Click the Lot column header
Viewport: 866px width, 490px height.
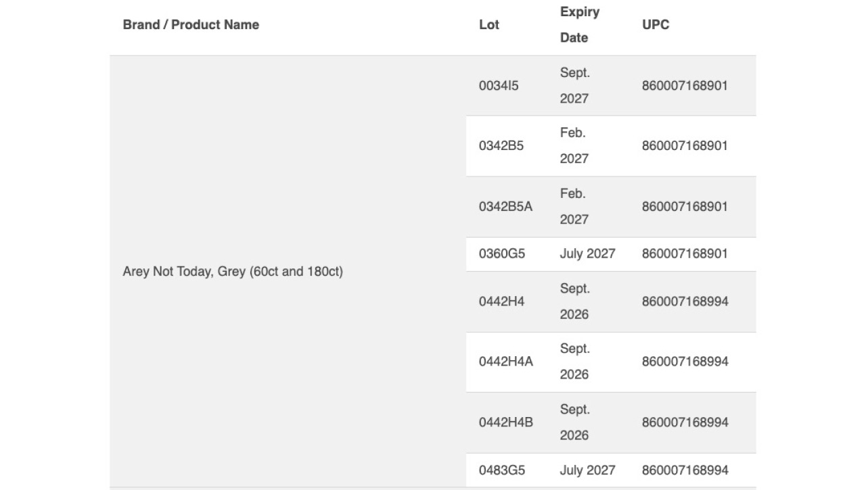(x=489, y=24)
